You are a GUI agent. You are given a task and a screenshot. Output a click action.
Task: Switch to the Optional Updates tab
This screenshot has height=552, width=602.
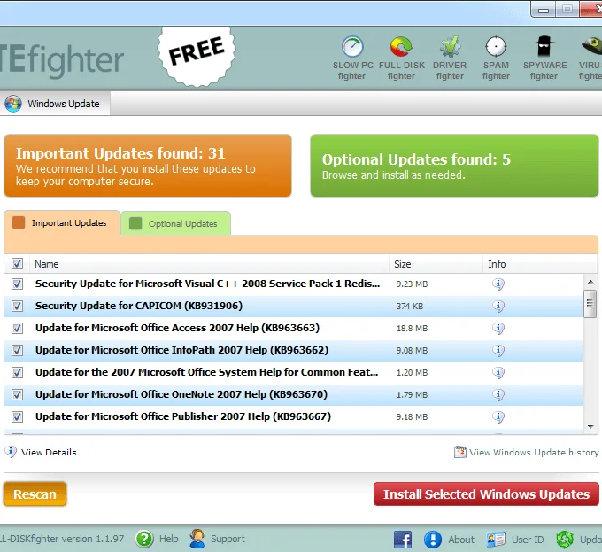pos(176,223)
